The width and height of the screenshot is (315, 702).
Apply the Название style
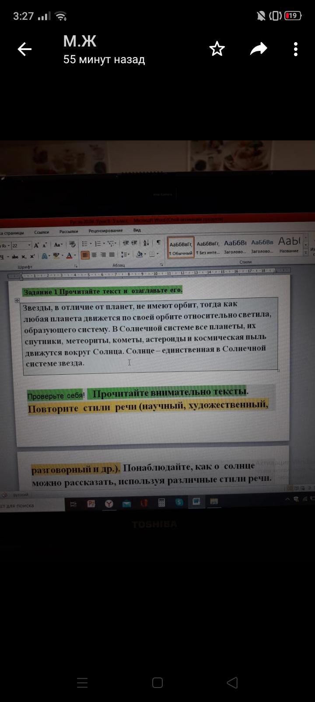(x=289, y=245)
